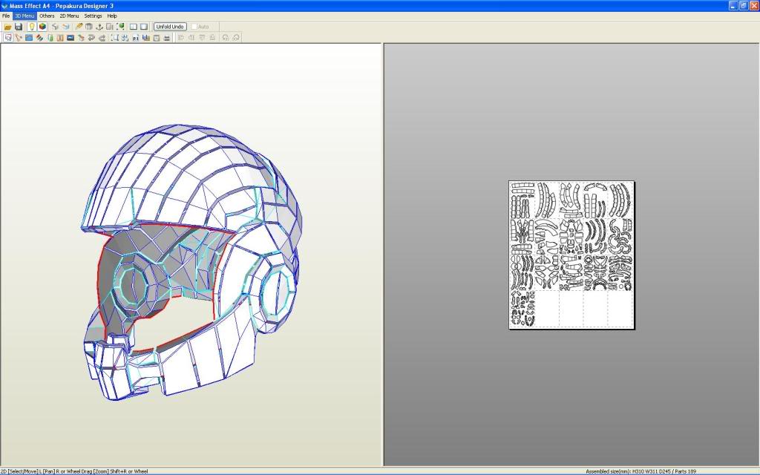Tick the Auto checkbox
This screenshot has width=760, height=475.
pyautogui.click(x=194, y=27)
